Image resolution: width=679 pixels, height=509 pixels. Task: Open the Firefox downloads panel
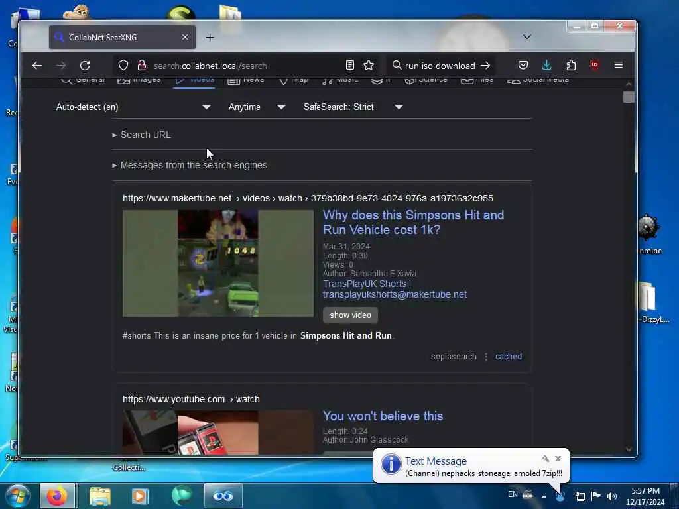click(x=546, y=66)
